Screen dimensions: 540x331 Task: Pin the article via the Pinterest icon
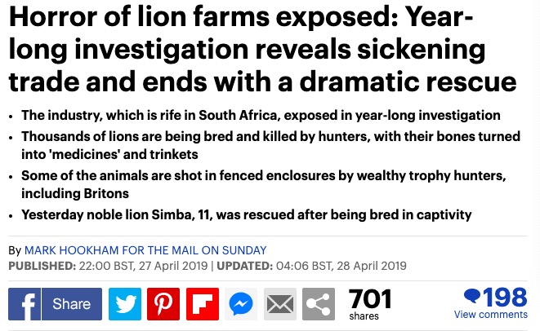[163, 304]
